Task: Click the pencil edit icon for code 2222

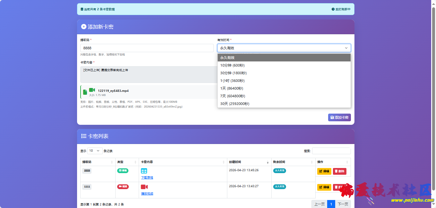Action: click(x=322, y=171)
